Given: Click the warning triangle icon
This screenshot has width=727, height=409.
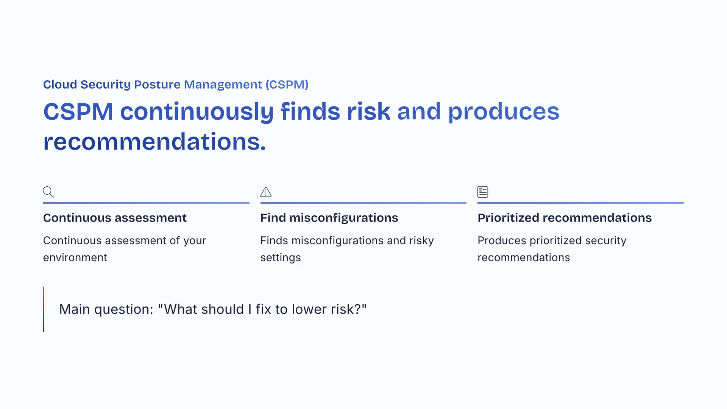Looking at the screenshot, I should tap(266, 192).
